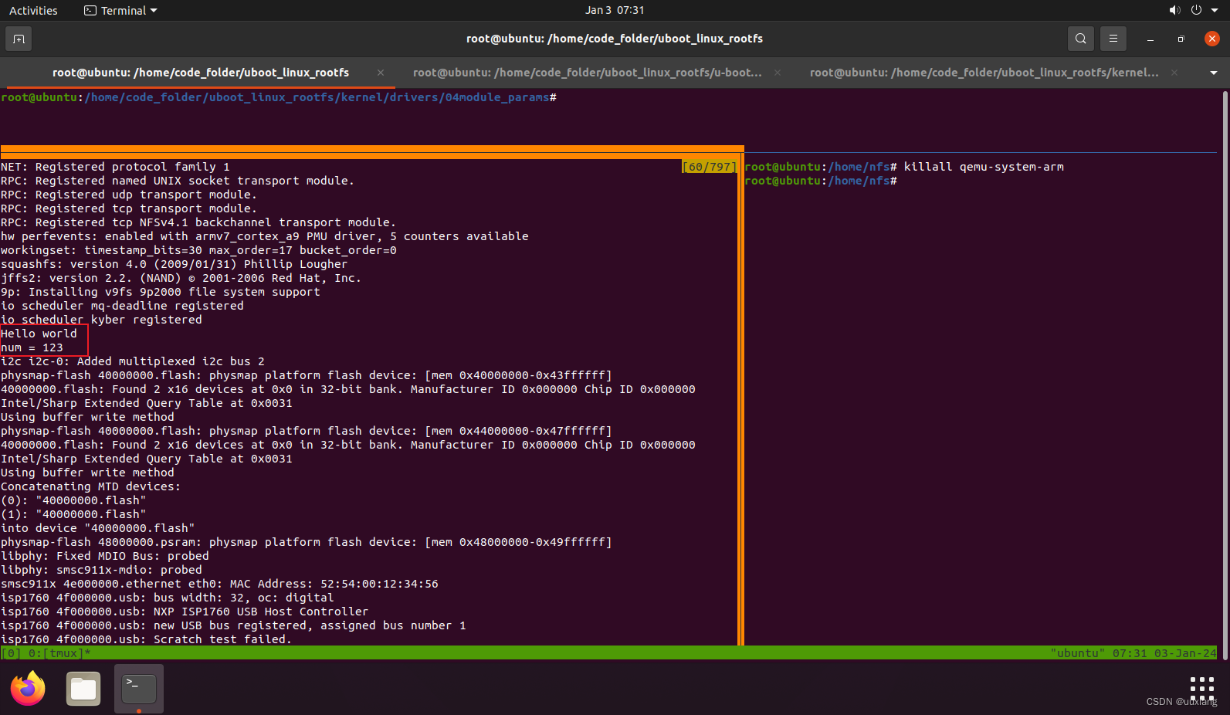
Task: Click the 'NET: Registered protocol family 1' line
Action: click(115, 167)
